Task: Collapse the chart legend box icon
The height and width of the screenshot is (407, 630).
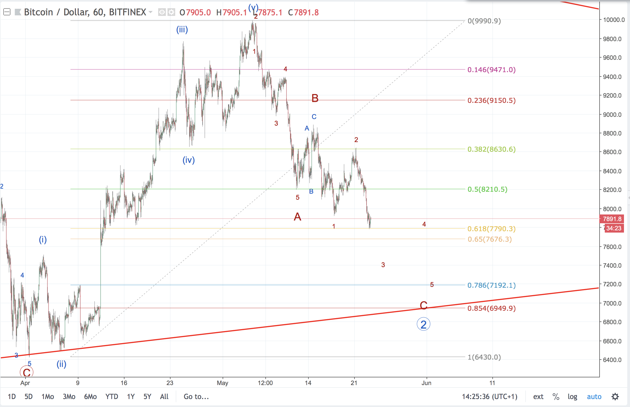Action: point(7,12)
